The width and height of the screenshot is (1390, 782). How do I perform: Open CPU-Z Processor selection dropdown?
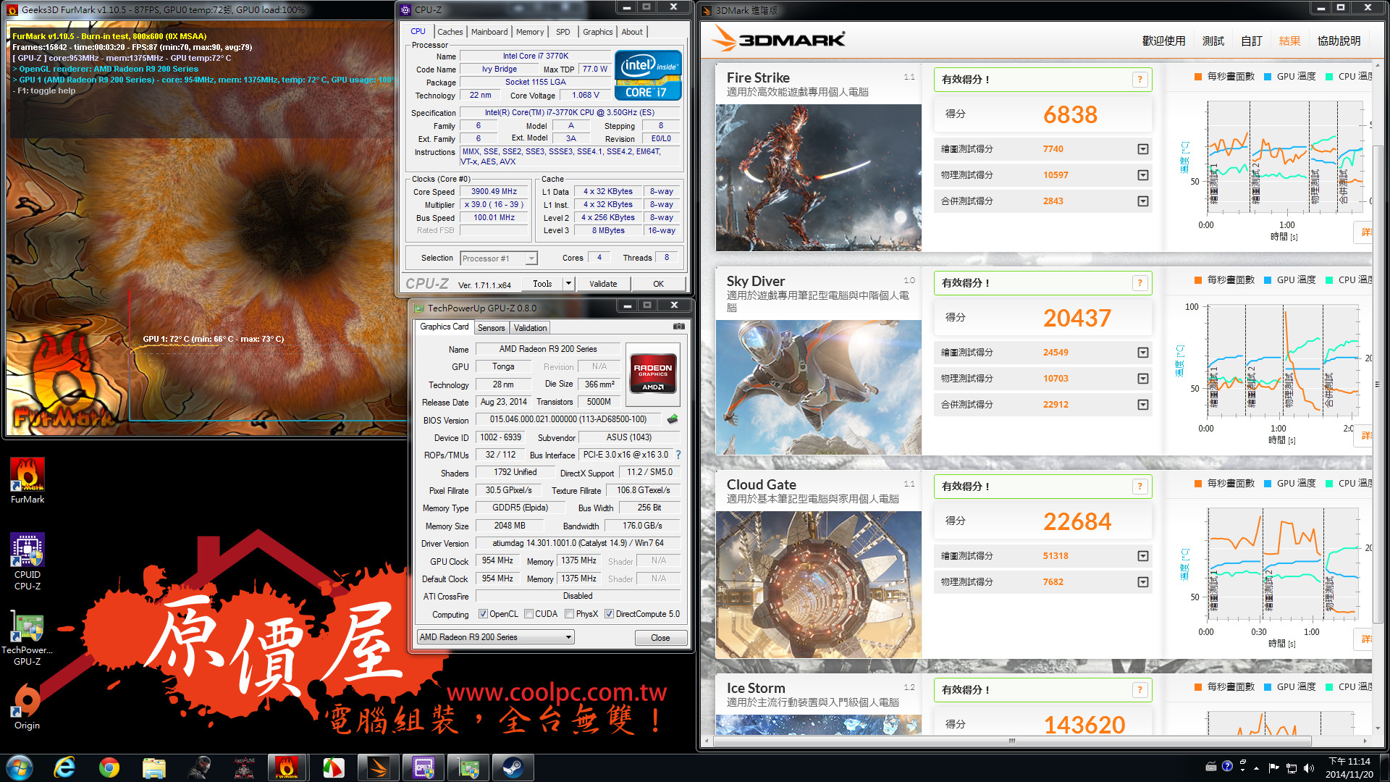499,258
